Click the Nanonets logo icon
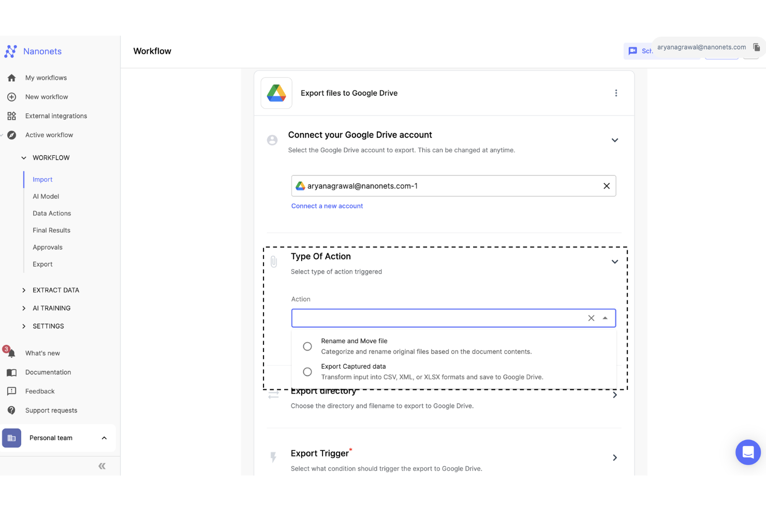Image resolution: width=766 pixels, height=511 pixels. click(x=11, y=51)
